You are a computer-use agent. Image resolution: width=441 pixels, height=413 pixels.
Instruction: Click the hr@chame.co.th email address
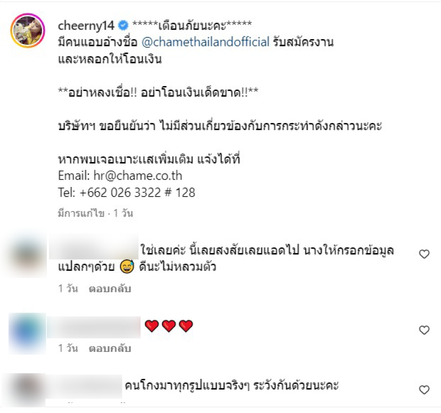(138, 176)
